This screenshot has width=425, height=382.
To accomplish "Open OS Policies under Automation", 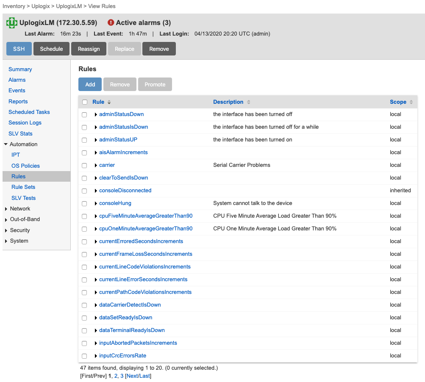I will click(25, 166).
